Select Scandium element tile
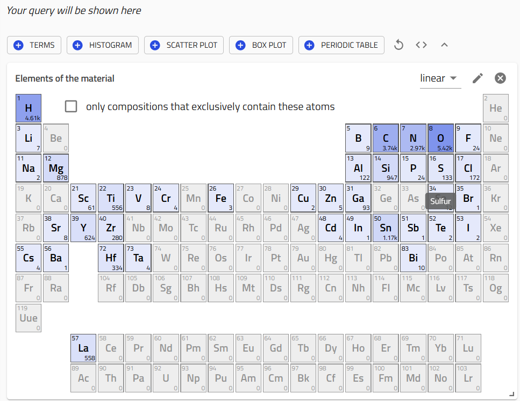Screen dimensions: 520x401 pyautogui.click(x=83, y=198)
